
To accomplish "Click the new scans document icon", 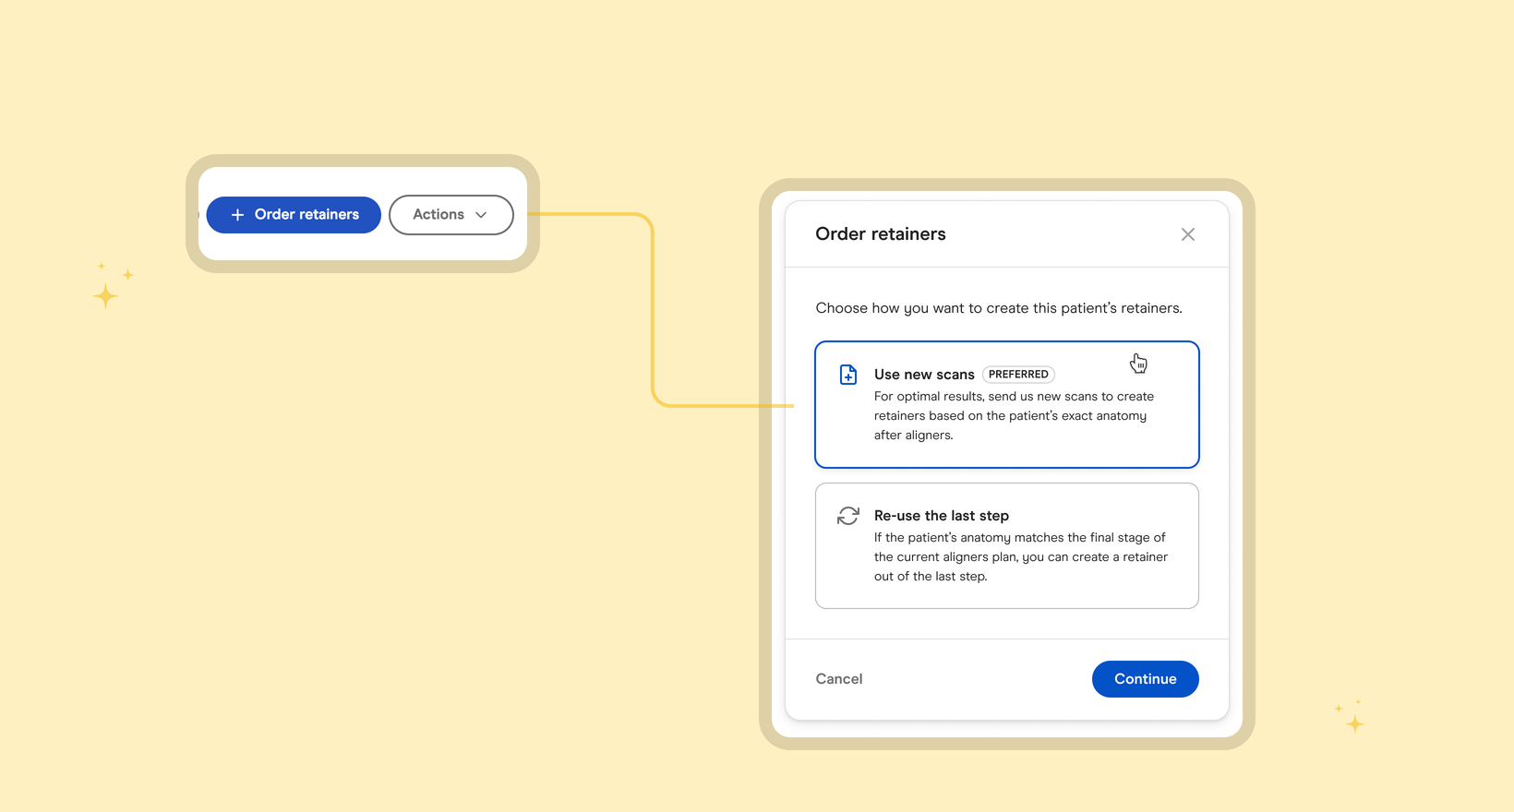I will coord(848,375).
